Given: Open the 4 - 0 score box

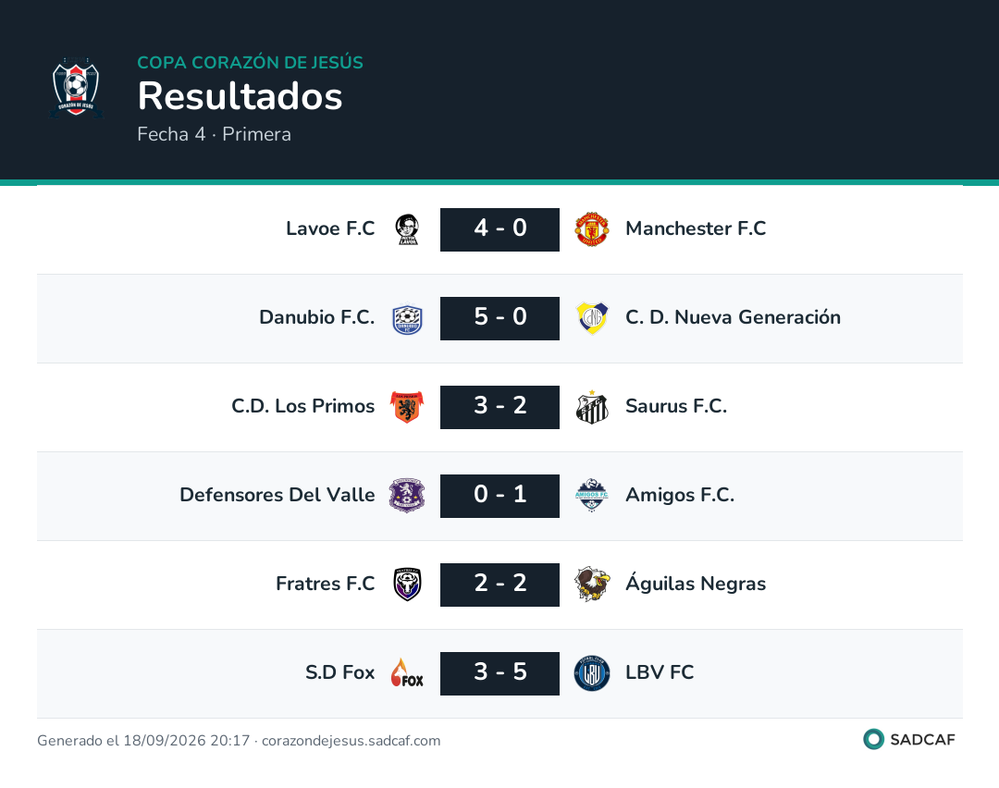Looking at the screenshot, I should coord(500,229).
